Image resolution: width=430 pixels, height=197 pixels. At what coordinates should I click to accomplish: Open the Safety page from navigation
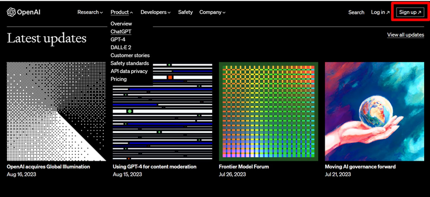(185, 12)
